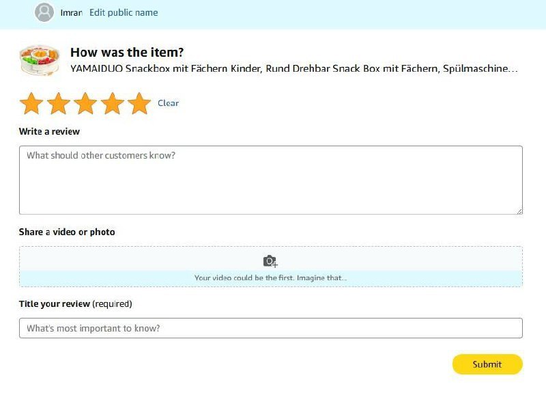The height and width of the screenshot is (406, 546).
Task: Click the profile name Imran
Action: point(71,12)
